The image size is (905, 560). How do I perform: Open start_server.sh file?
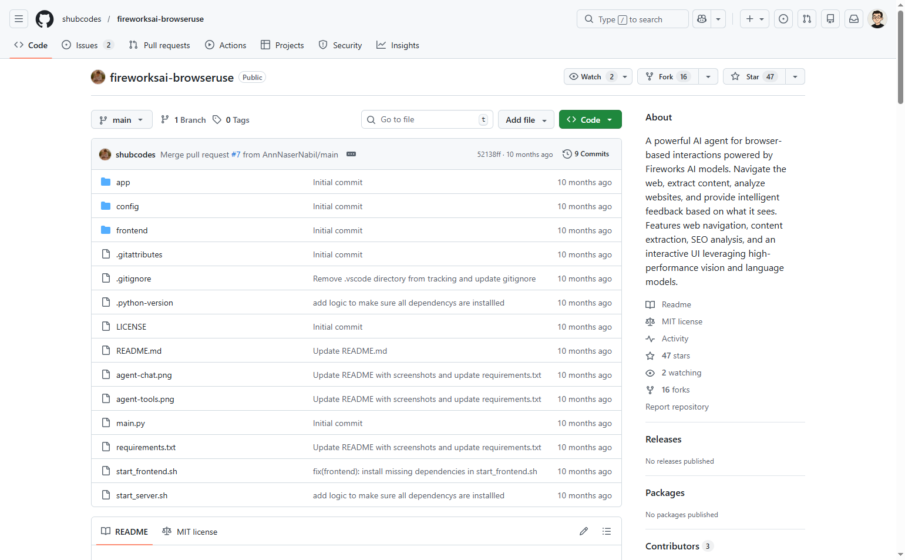pyautogui.click(x=142, y=495)
